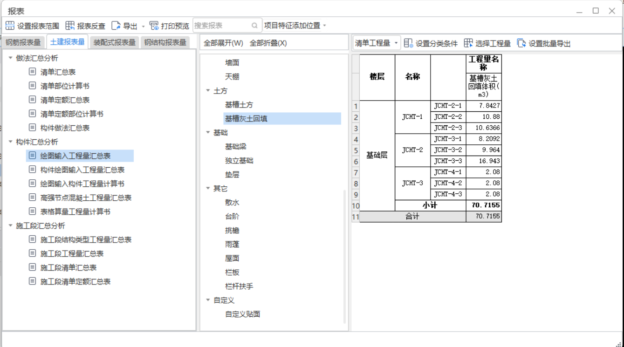
Task: Click the report icon beside 构件做法汇总表
Action: (32, 128)
